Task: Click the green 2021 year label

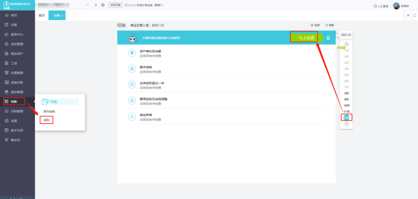Action: point(341,48)
